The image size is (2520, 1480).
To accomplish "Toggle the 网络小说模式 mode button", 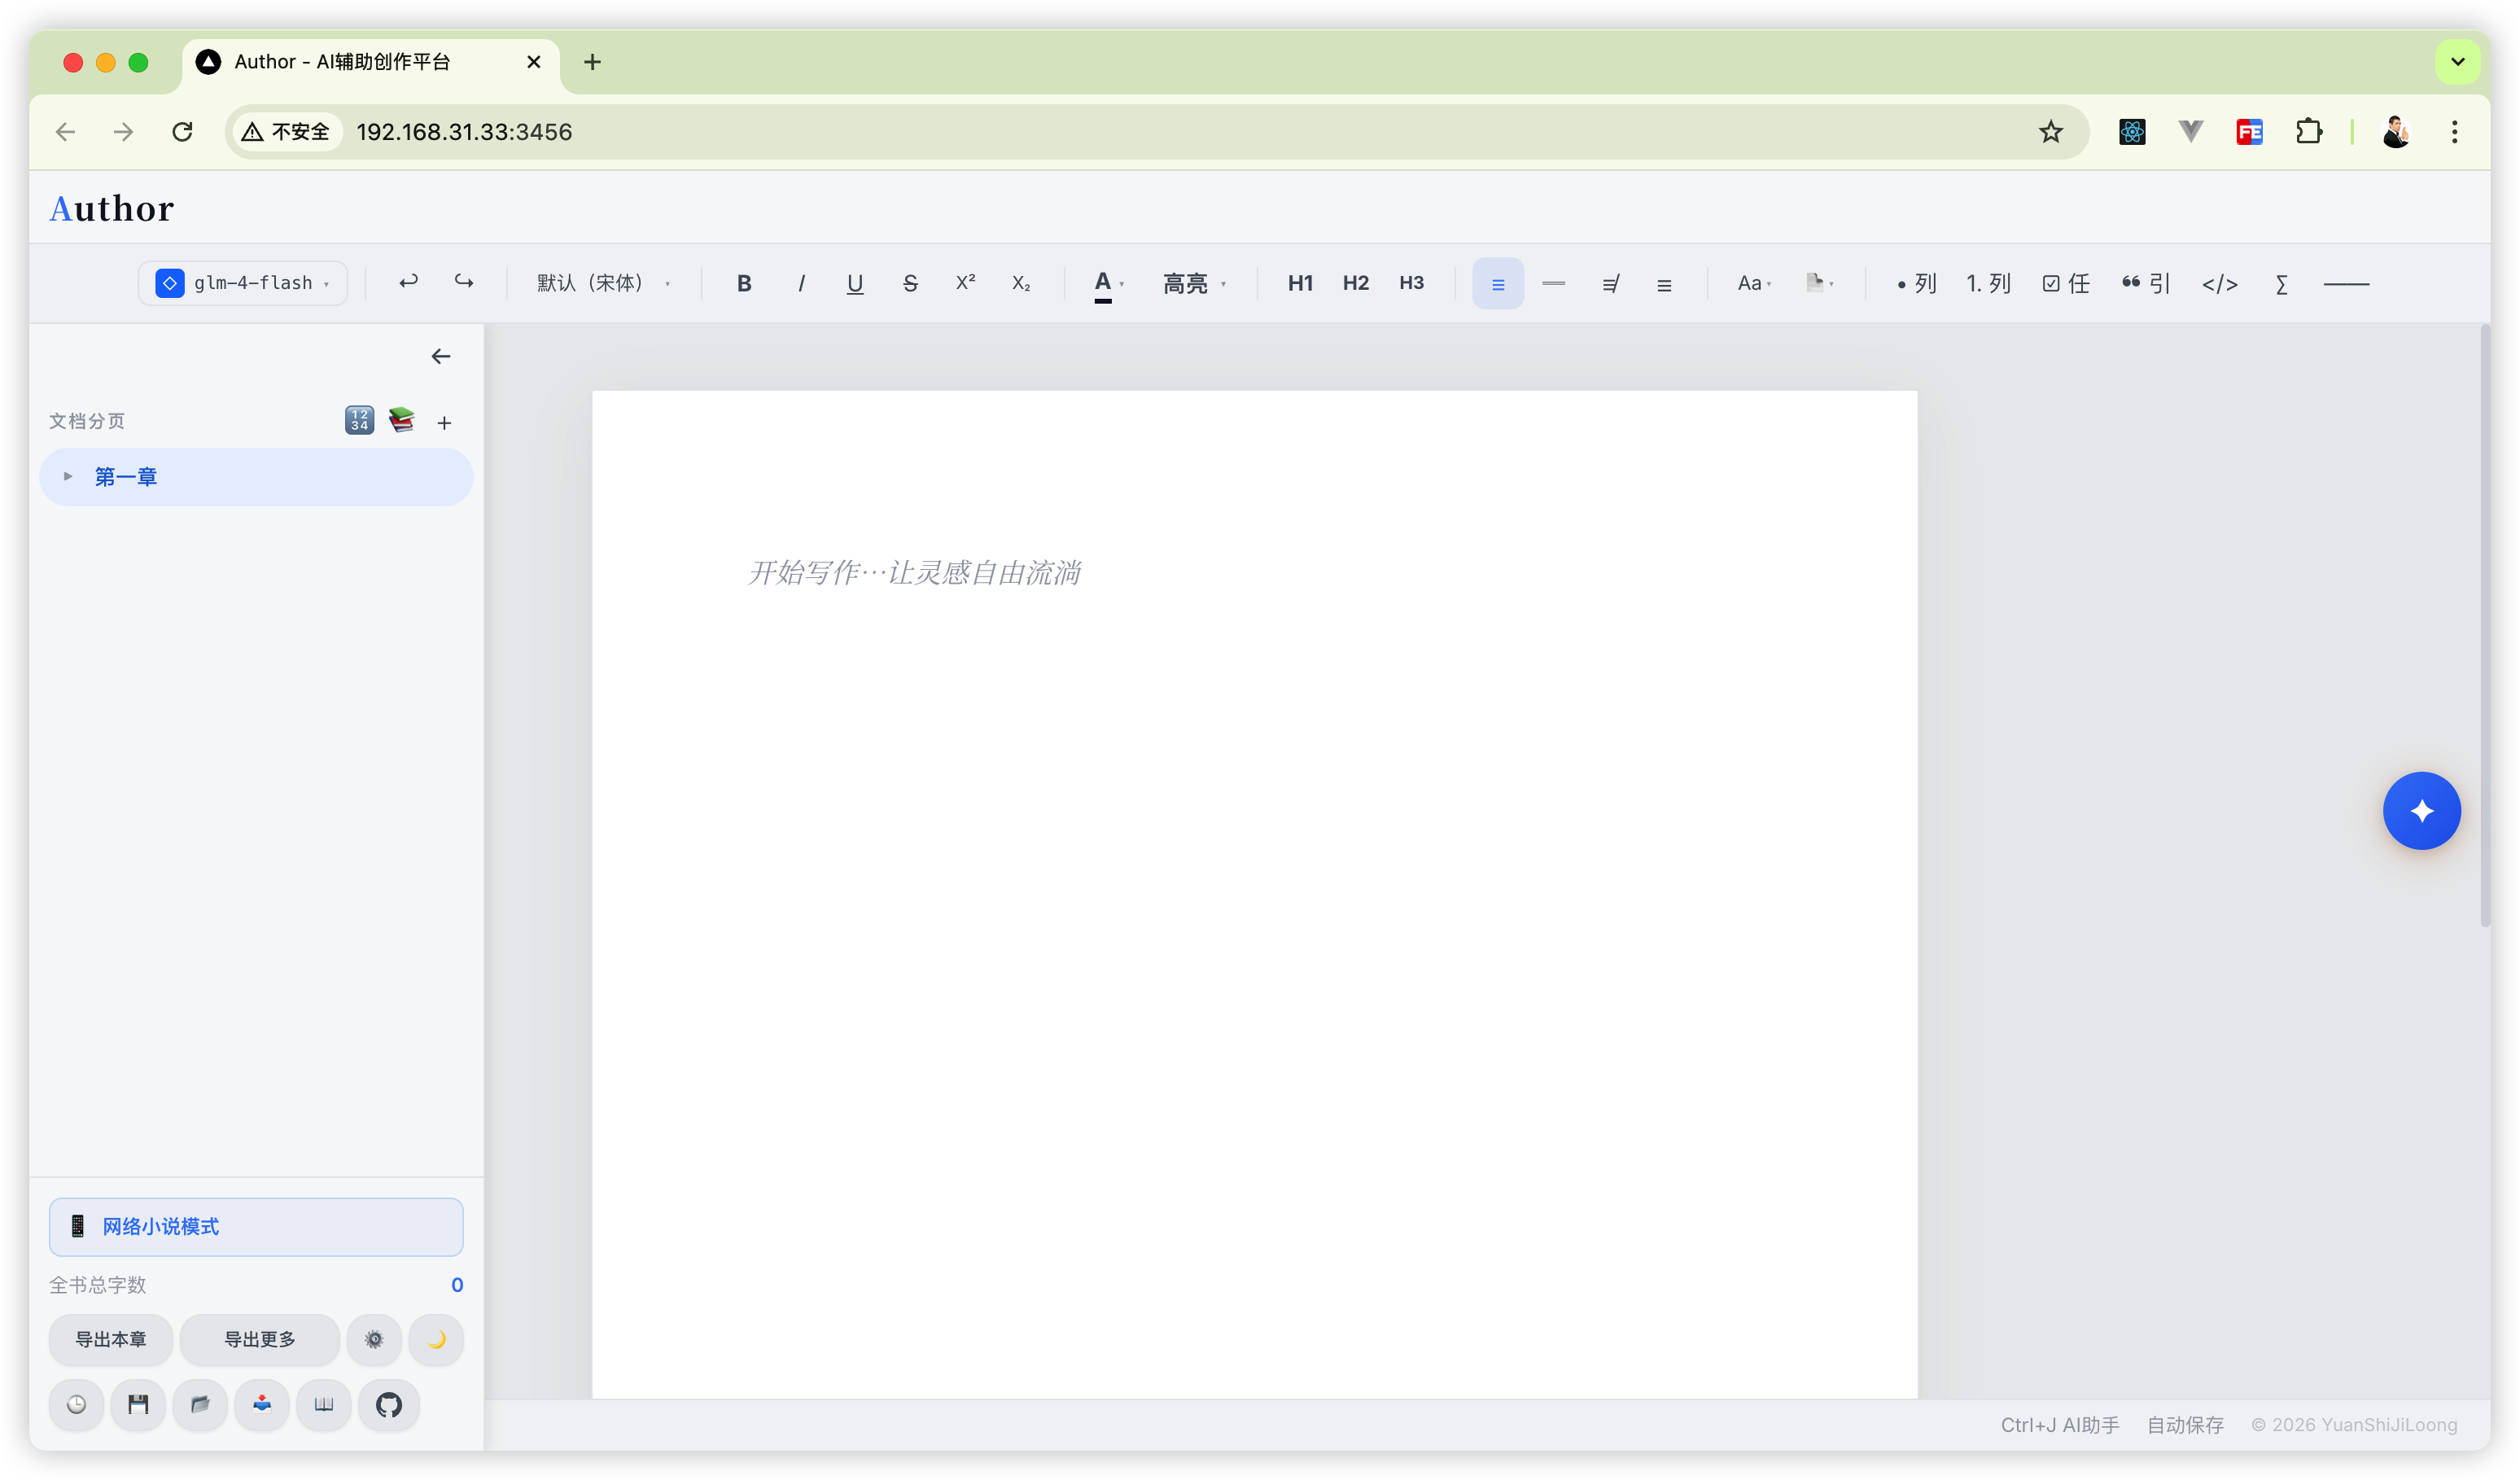I will 256,1226.
